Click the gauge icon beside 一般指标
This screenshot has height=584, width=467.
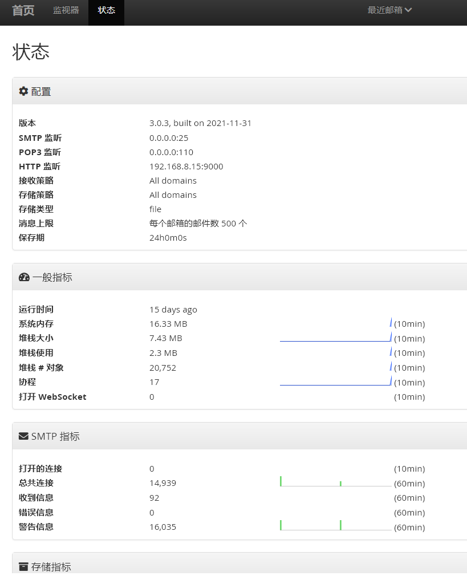click(24, 277)
